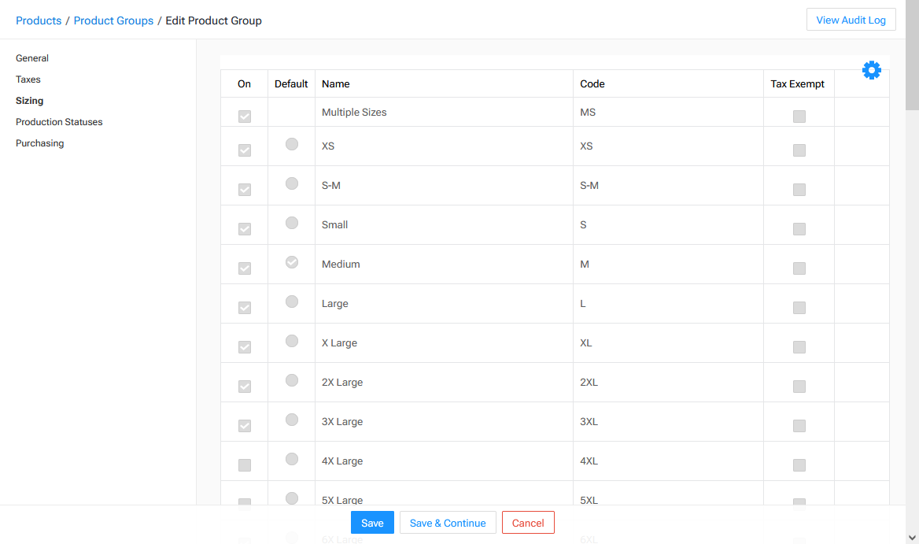
Task: Select the Production Statuses section
Action: coord(59,121)
